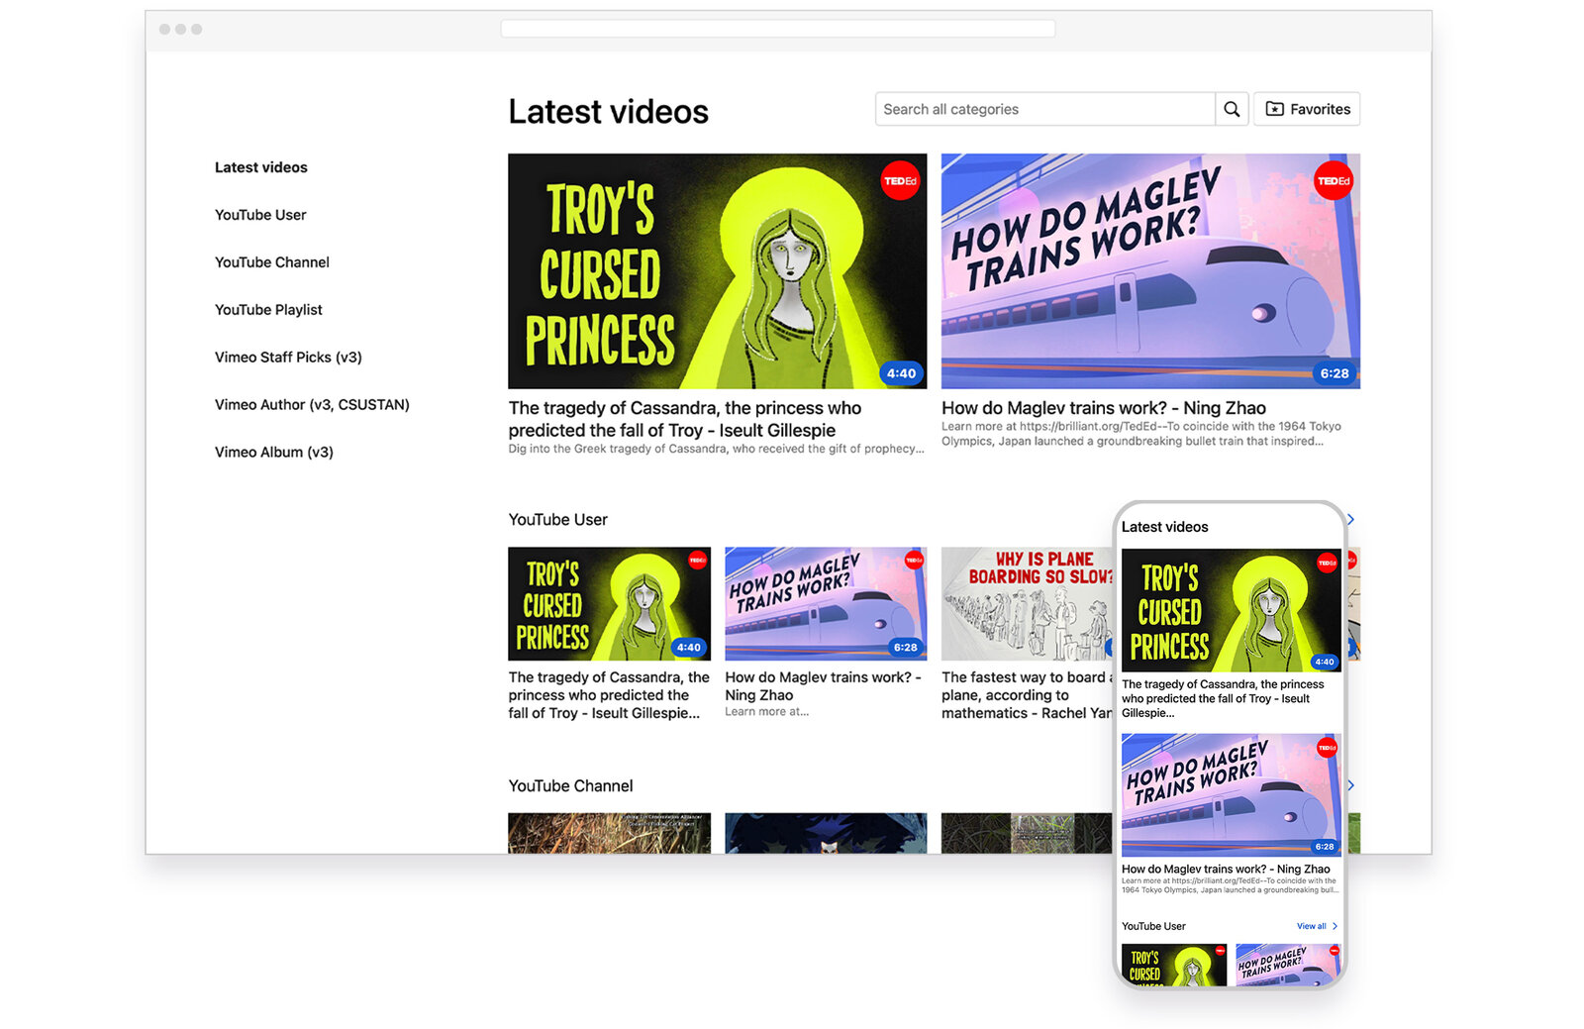The height and width of the screenshot is (1029, 1584).
Task: Open second thumbnail in YouTube Channel row
Action: coord(826,833)
